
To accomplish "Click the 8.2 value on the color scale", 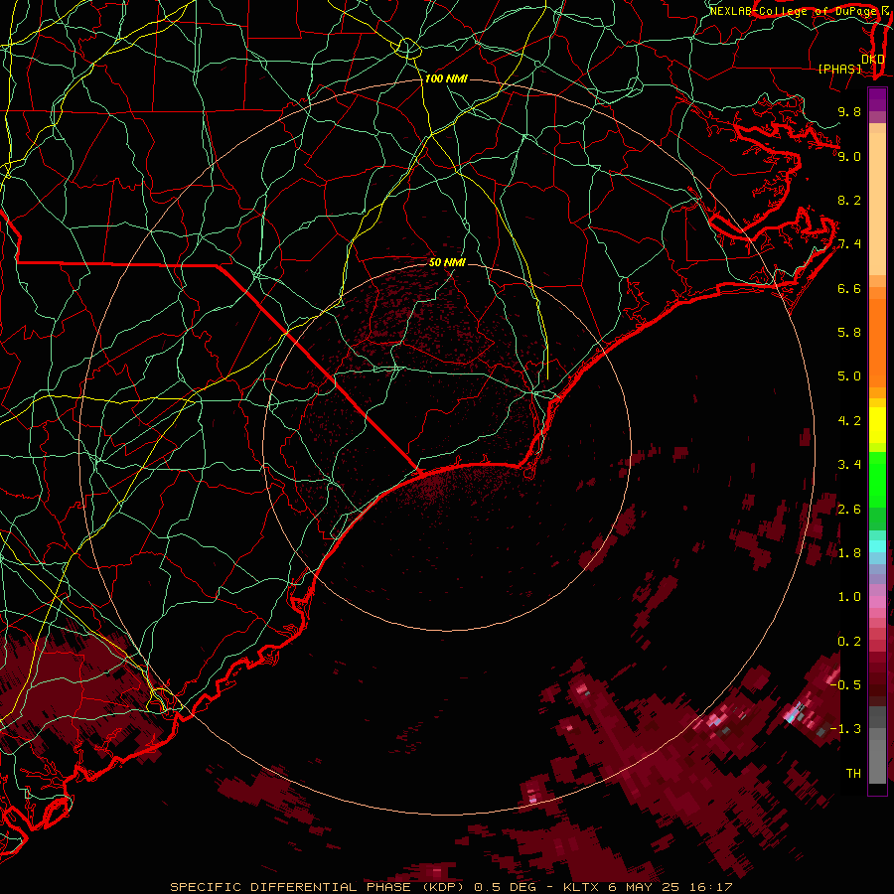I will [849, 200].
